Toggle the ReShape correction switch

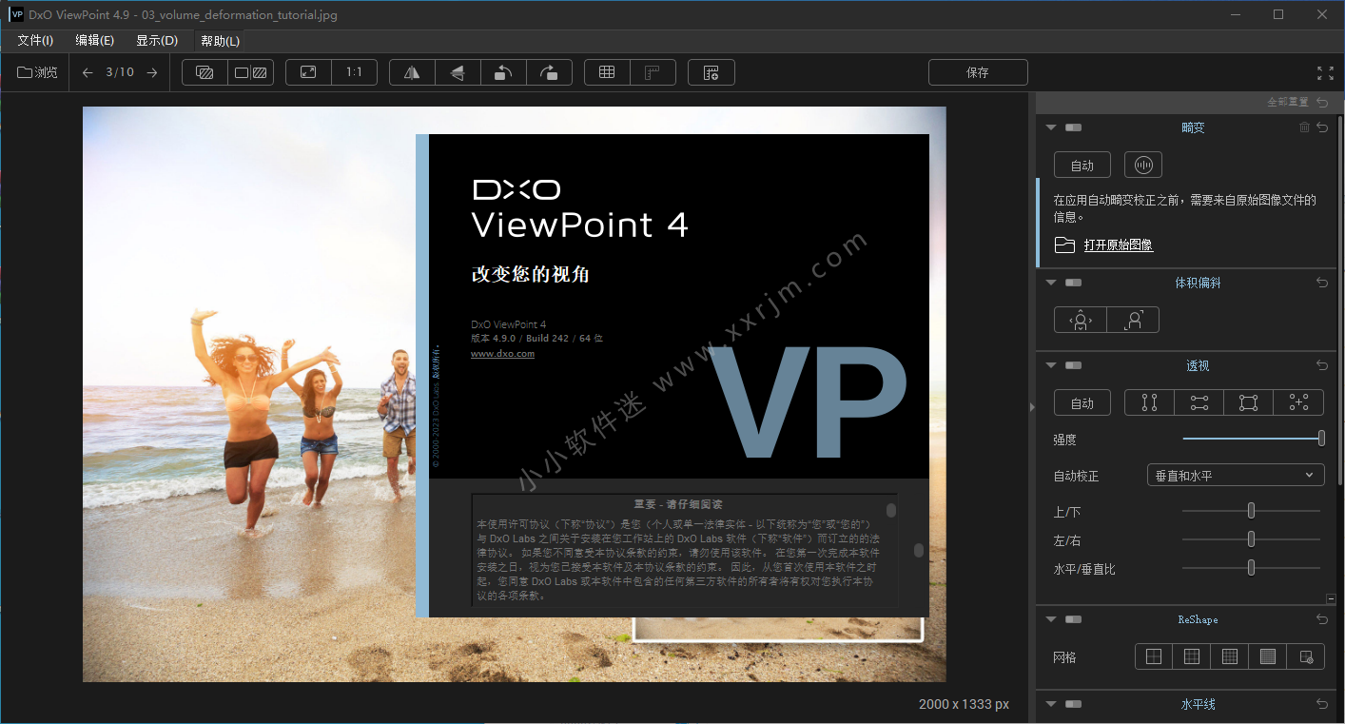tap(1074, 619)
